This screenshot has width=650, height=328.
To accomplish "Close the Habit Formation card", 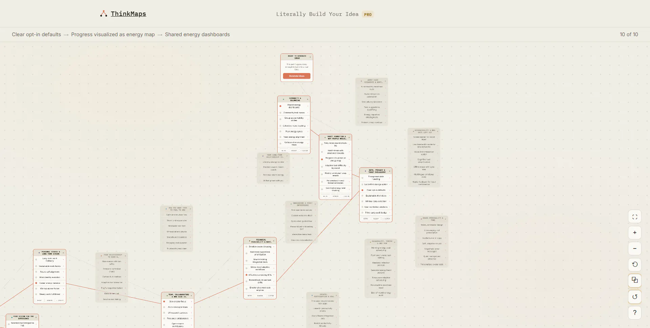I will 349,138.
